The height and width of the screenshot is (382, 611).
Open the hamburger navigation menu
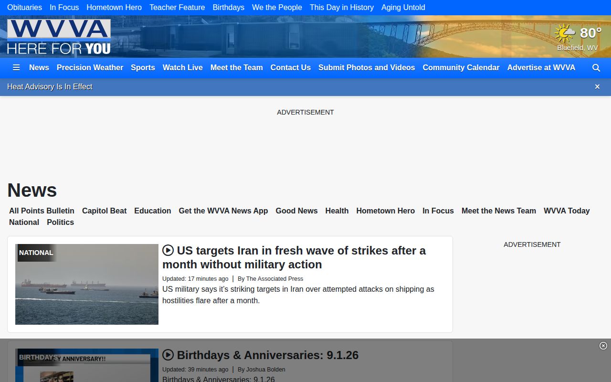pyautogui.click(x=16, y=68)
